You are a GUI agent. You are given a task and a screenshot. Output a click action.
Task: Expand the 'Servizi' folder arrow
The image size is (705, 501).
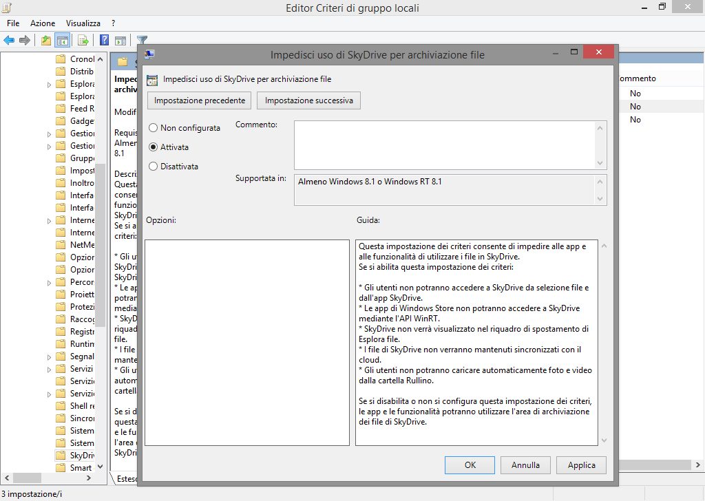tap(50, 369)
